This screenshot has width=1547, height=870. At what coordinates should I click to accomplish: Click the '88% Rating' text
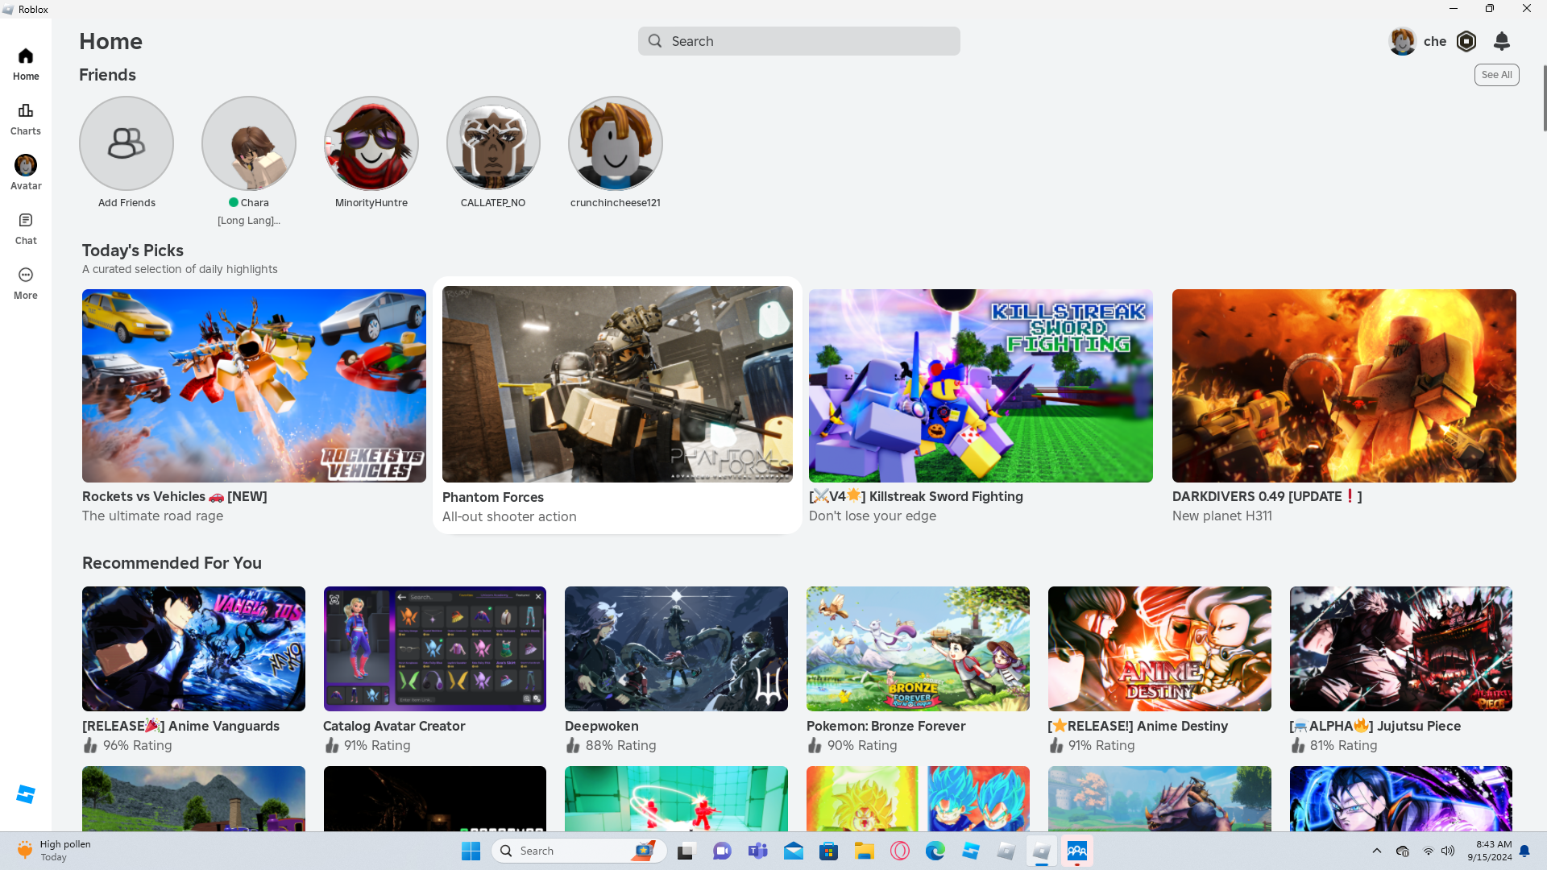pos(621,746)
